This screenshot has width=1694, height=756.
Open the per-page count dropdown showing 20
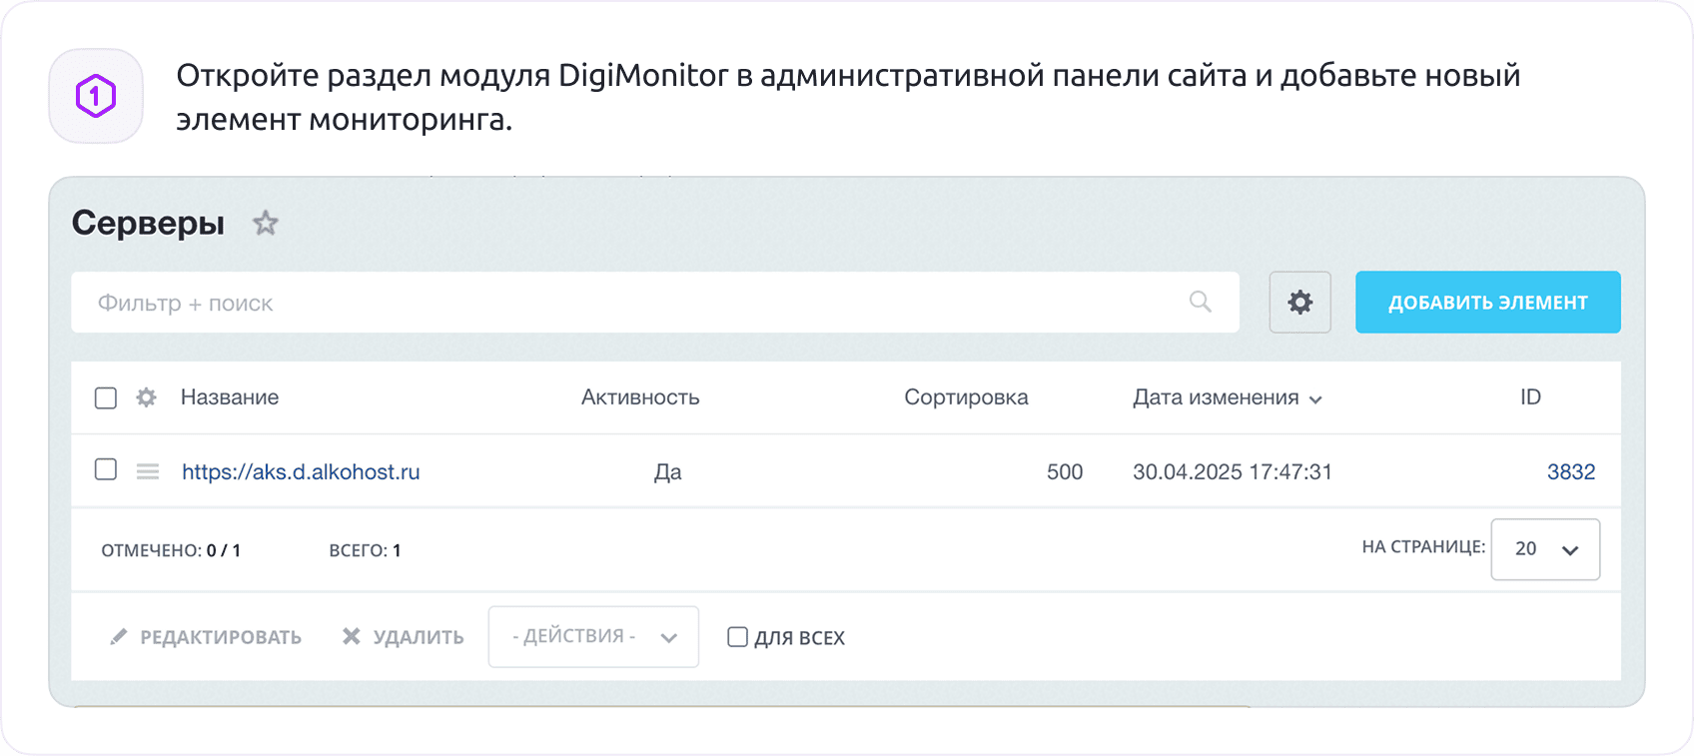point(1545,549)
